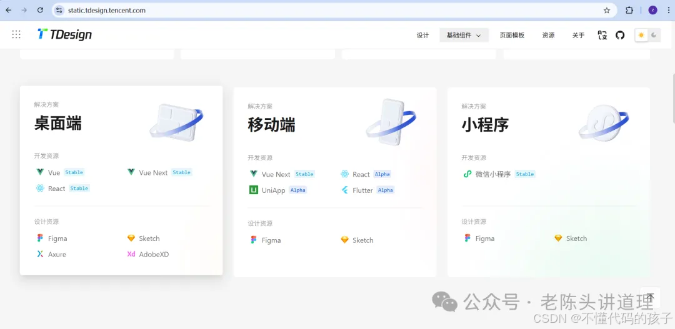Click Stable badge next to 微信小程序
675x329 pixels.
[525, 174]
